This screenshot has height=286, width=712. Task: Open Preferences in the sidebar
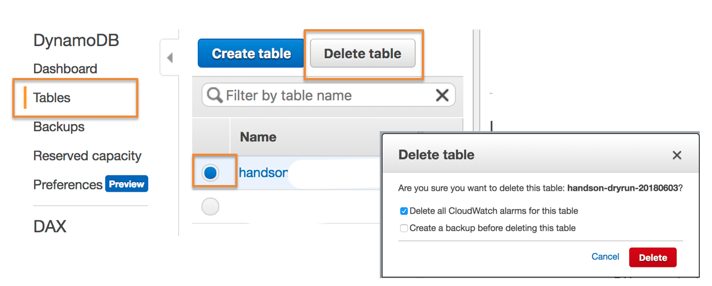68,184
